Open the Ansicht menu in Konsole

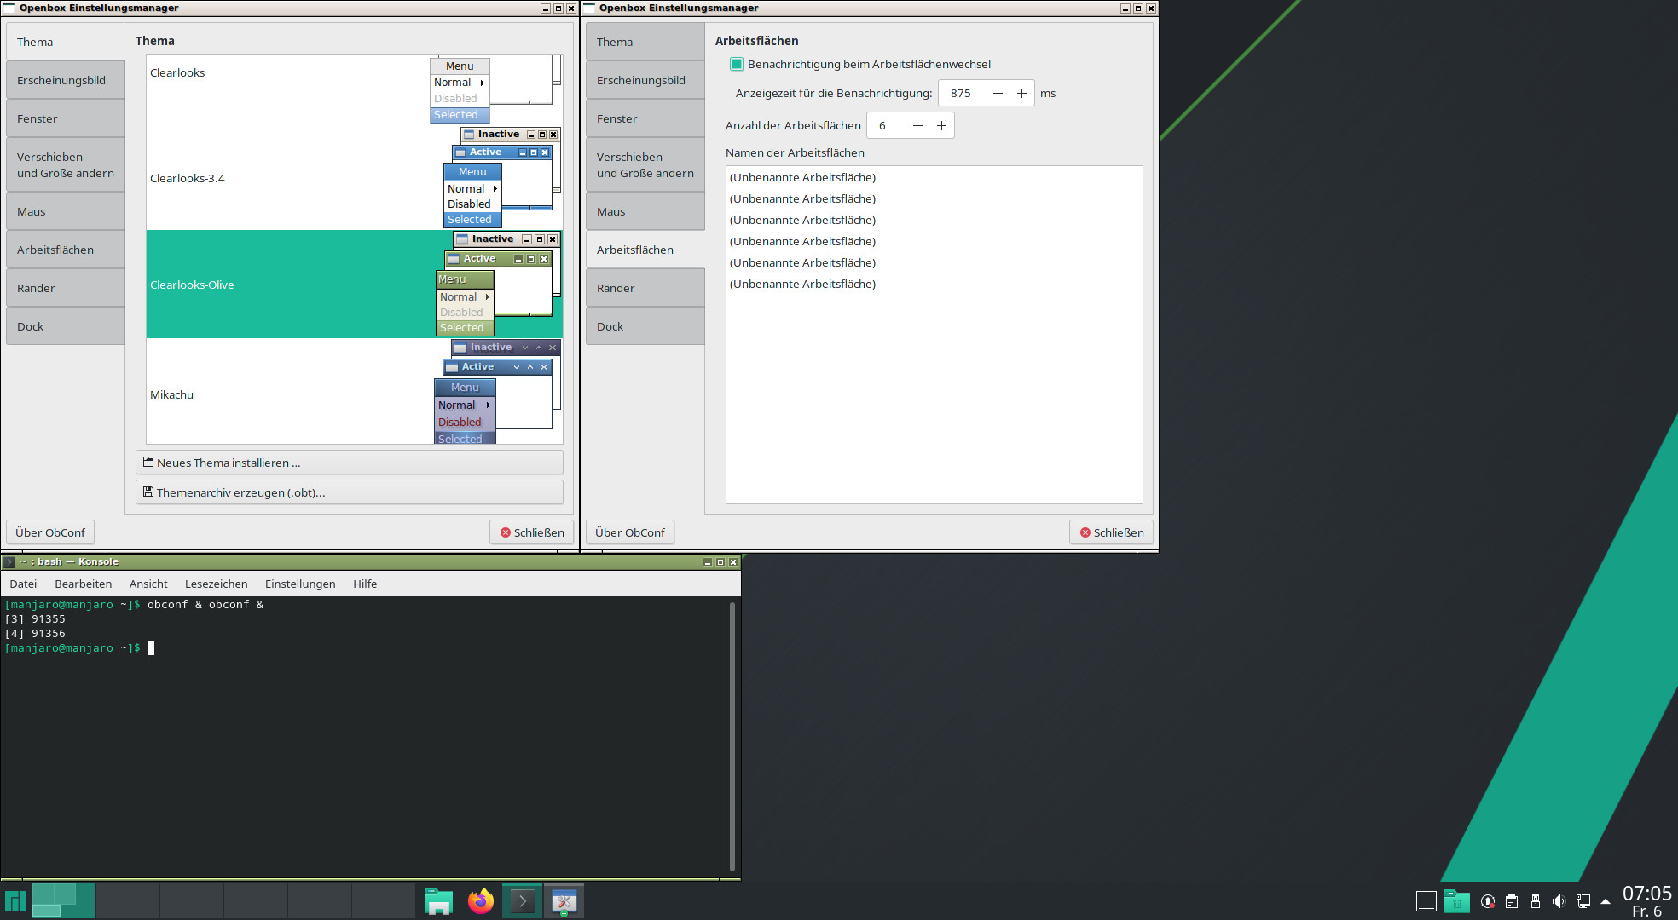point(148,584)
